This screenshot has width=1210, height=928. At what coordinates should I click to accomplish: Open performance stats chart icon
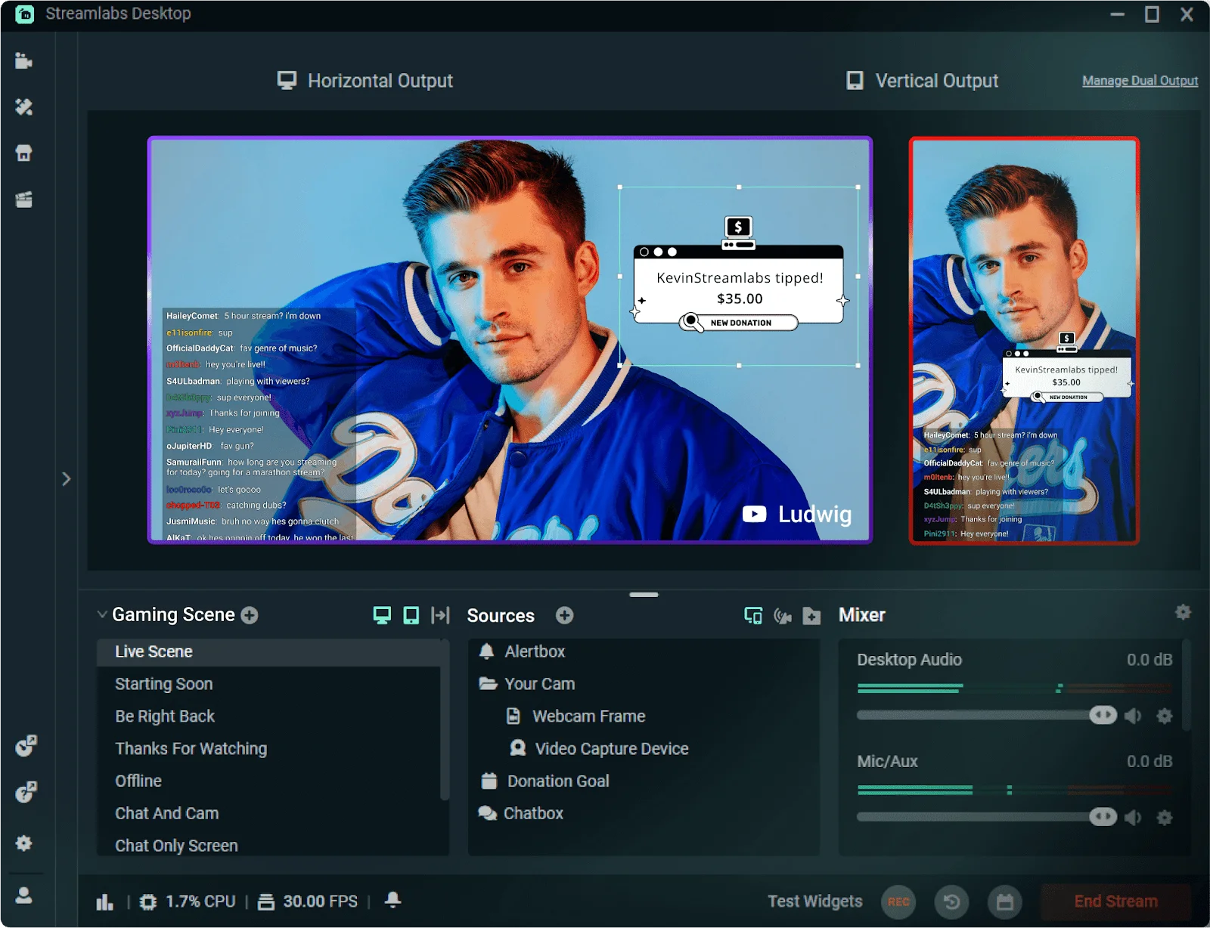(104, 902)
